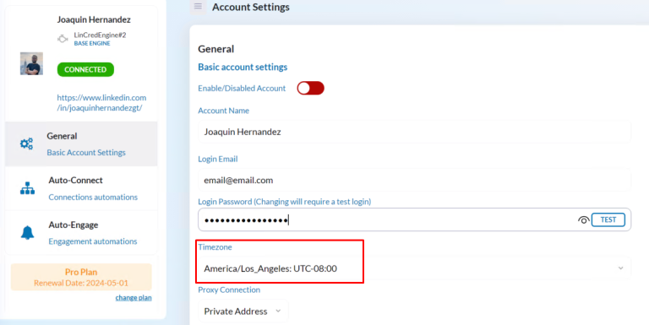This screenshot has height=325, width=649.
Task: Click the Pro Plan renewal banner
Action: tap(81, 277)
